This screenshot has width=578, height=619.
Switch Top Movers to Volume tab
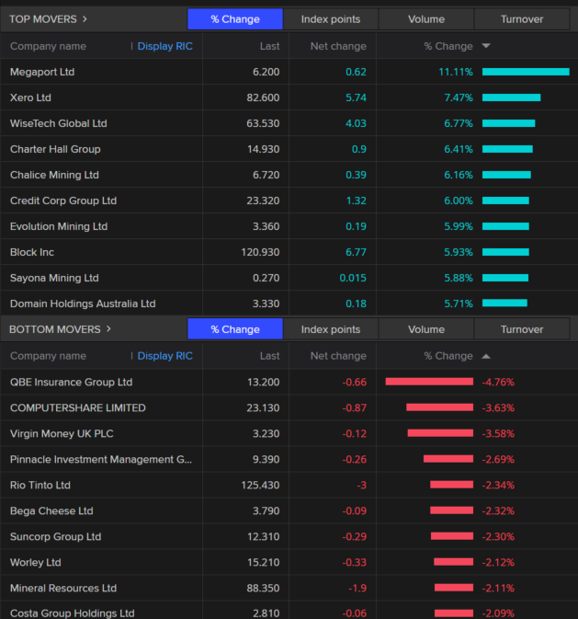[x=425, y=19]
